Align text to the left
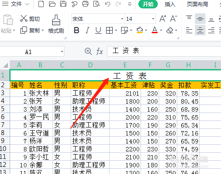This screenshot has height=174, width=221. point(189,30)
